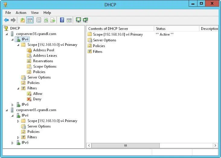Open the View menu
Viewport: 221px width, 158px height.
click(x=35, y=13)
